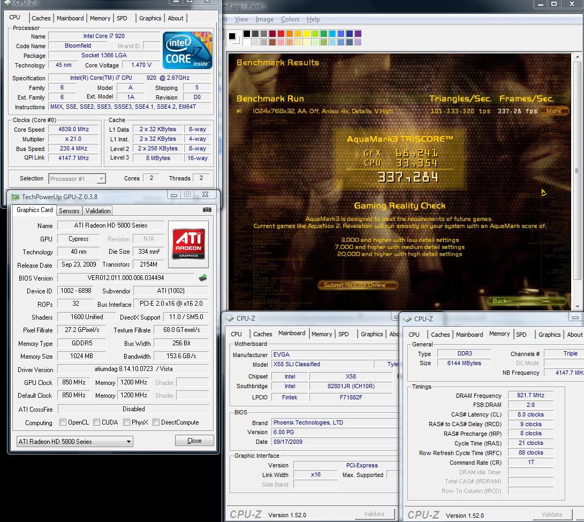The height and width of the screenshot is (522, 584).
Task: Click Validate in the CPU-Z Memory window
Action: pyautogui.click(x=552, y=515)
